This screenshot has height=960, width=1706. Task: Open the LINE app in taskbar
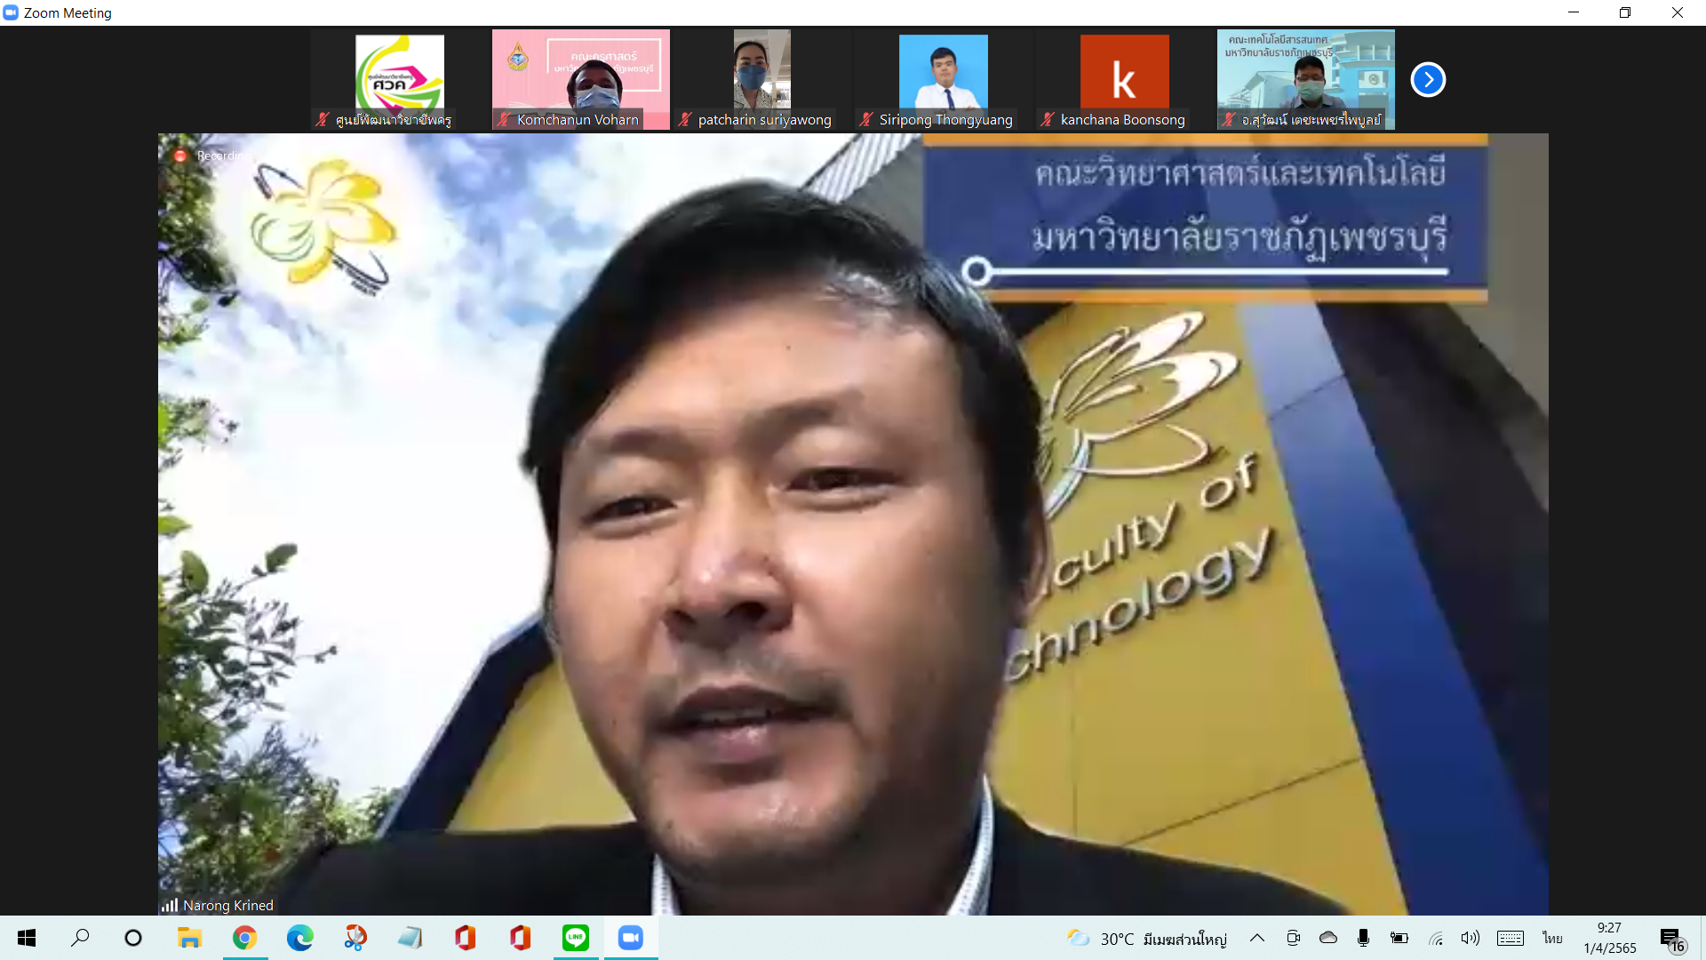click(x=575, y=938)
